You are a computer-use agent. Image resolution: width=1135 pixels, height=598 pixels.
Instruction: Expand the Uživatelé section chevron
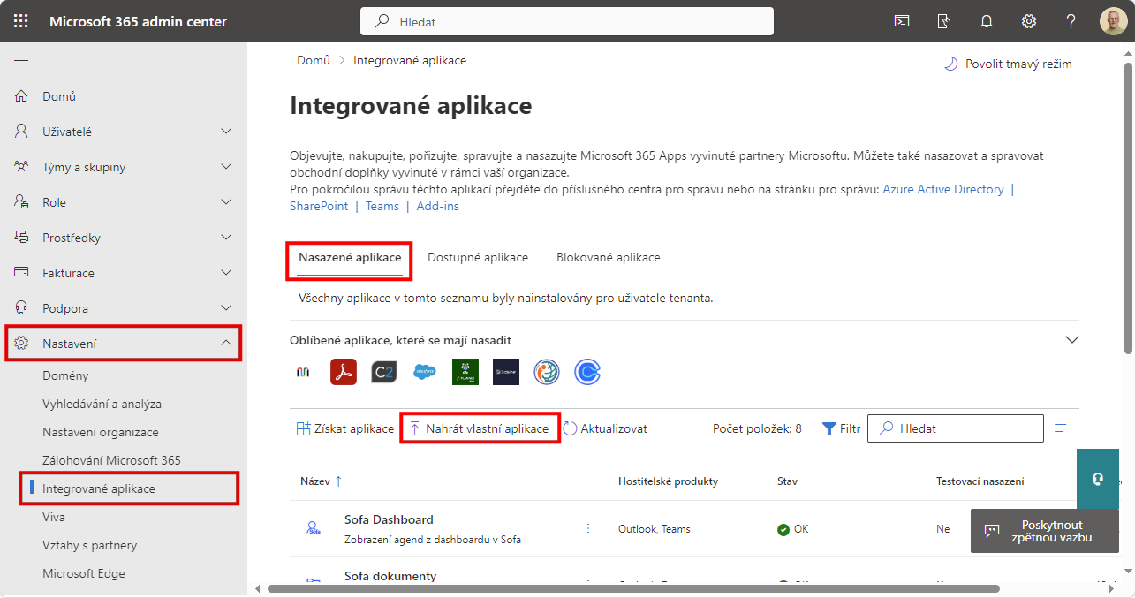[x=226, y=132]
